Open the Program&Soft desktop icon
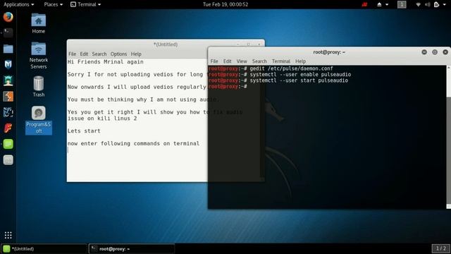Image resolution: width=451 pixels, height=254 pixels. pos(39,120)
